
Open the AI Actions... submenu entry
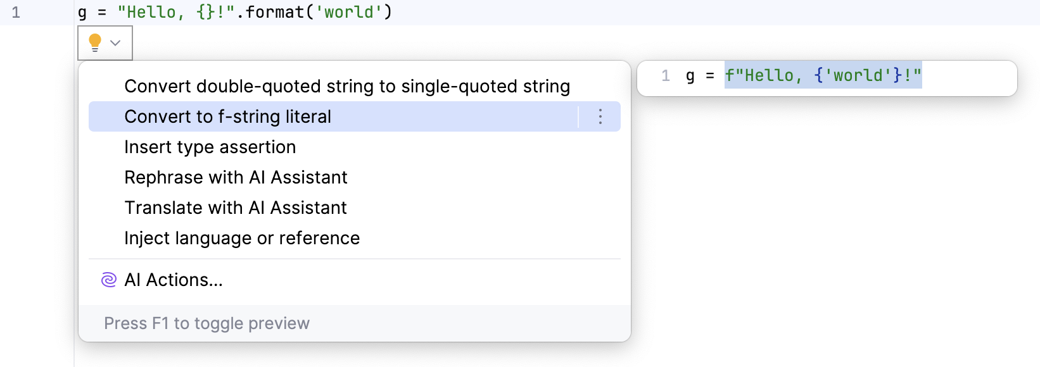174,280
